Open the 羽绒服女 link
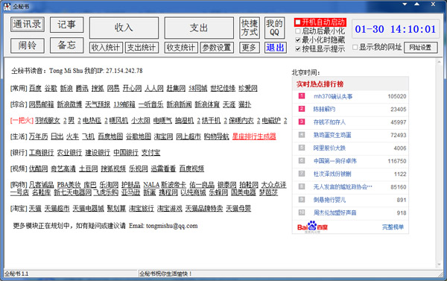The width and height of the screenshot is (447, 281). click(x=48, y=121)
